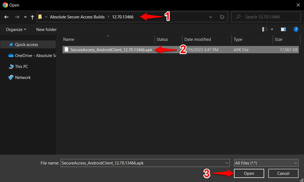Image resolution: width=304 pixels, height=182 pixels.
Task: Open the Organize menu
Action: click(16, 30)
